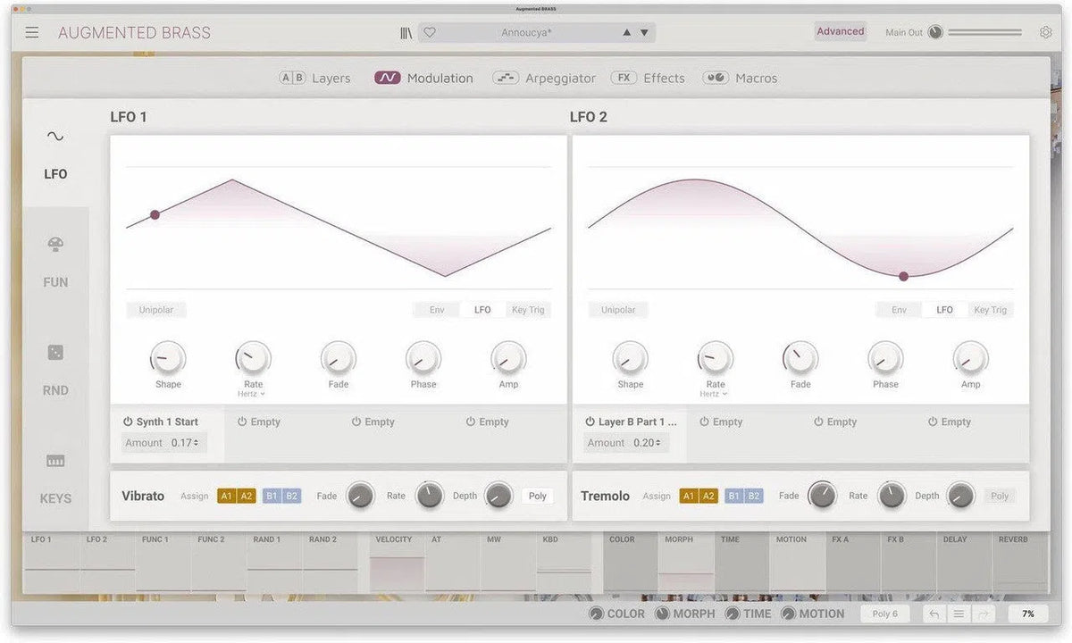The height and width of the screenshot is (643, 1072).
Task: Click the heart icon to favorite the preset
Action: pos(429,32)
